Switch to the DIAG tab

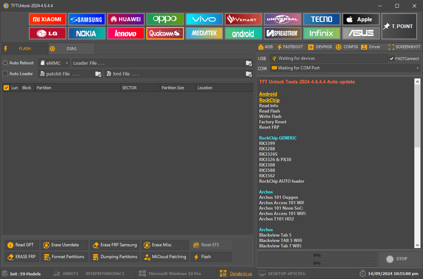[71, 49]
